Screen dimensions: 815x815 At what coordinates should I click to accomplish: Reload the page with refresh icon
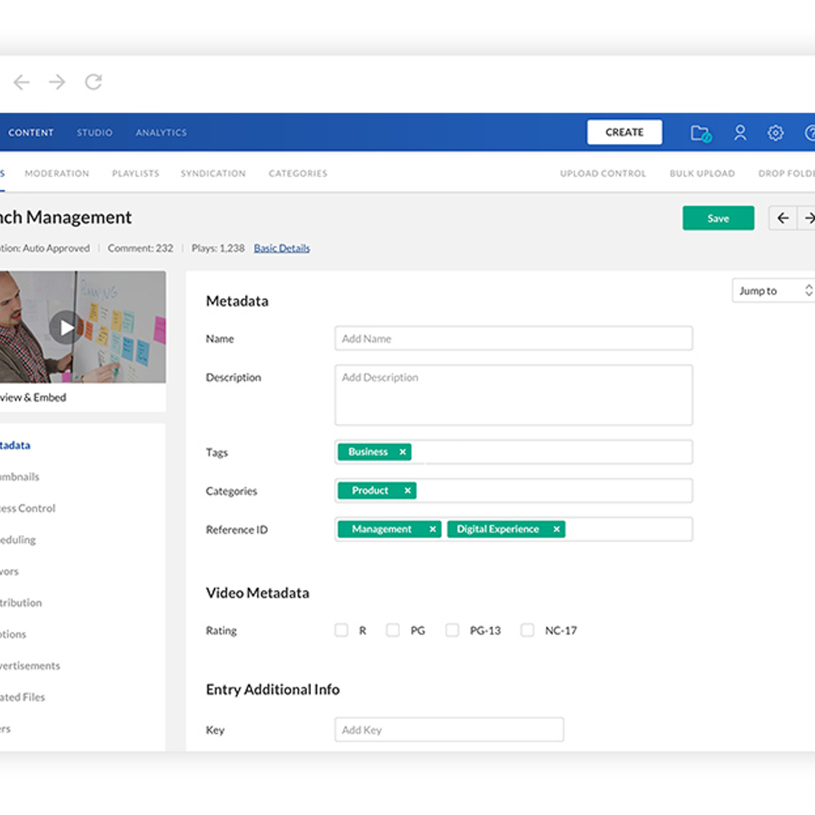93,82
